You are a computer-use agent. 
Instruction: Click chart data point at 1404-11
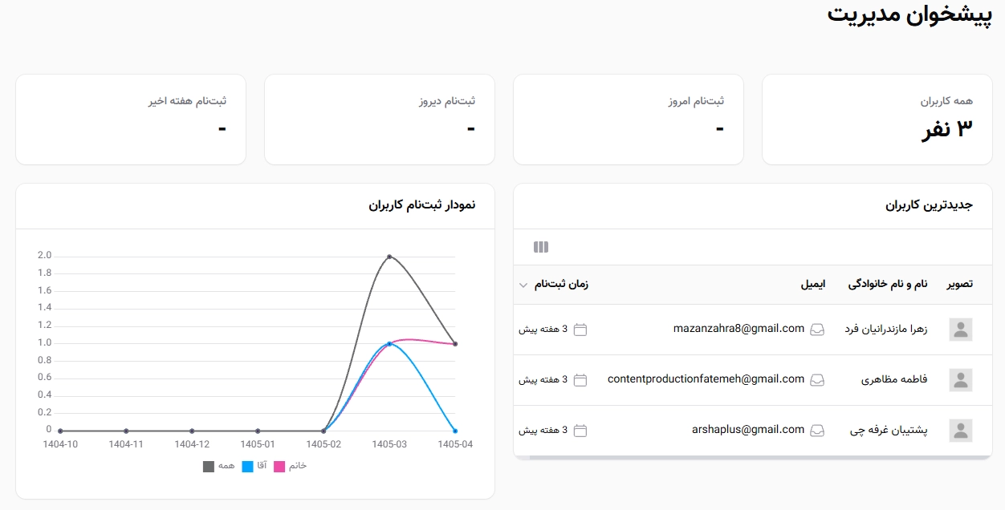click(x=126, y=431)
